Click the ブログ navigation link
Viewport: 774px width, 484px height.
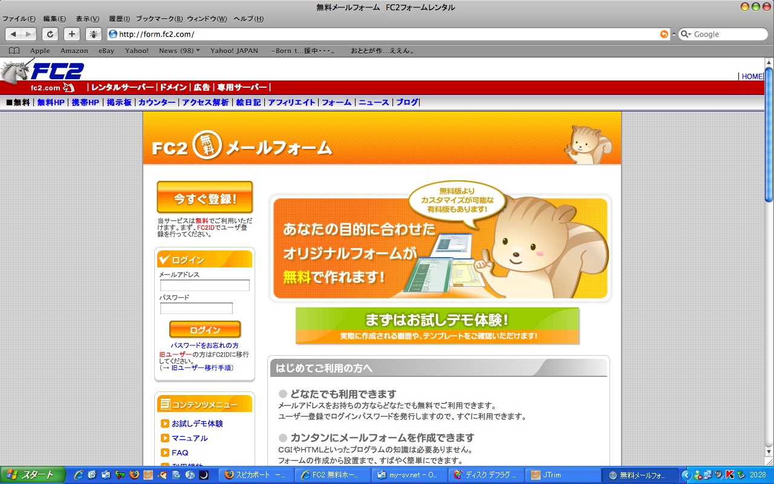407,103
